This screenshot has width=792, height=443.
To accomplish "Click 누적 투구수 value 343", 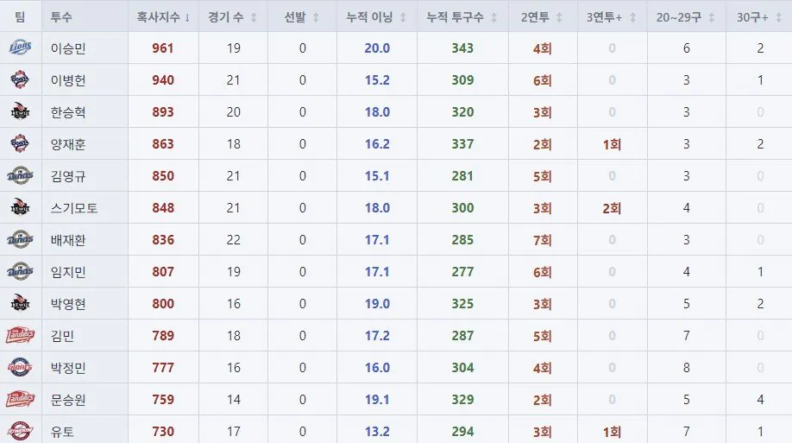I will (462, 48).
